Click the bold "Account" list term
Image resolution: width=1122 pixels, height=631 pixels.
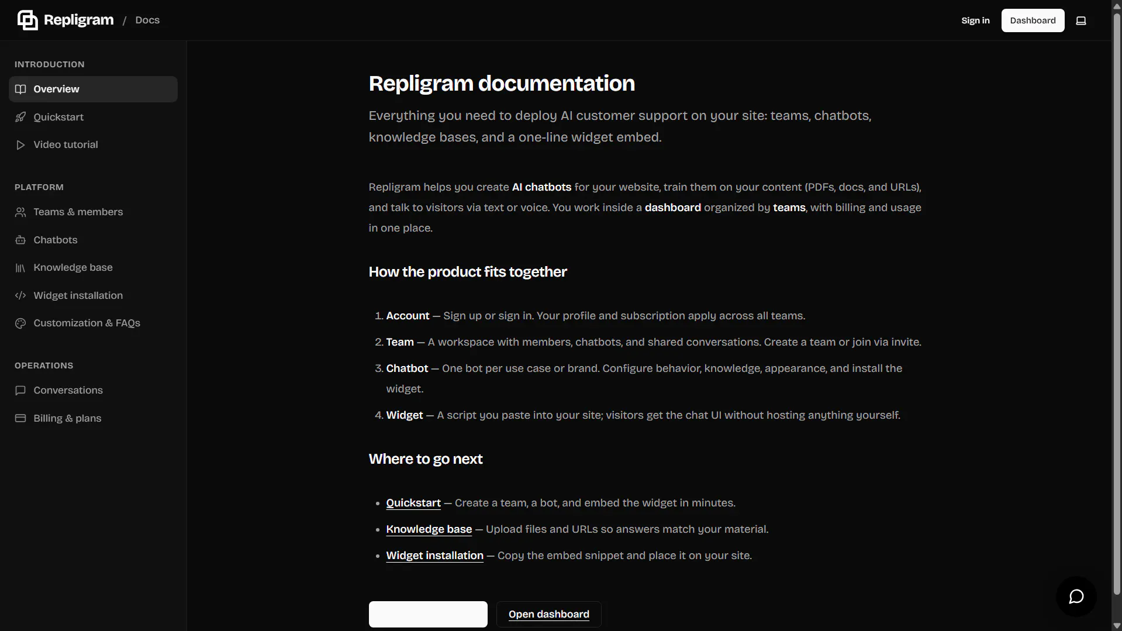click(408, 316)
